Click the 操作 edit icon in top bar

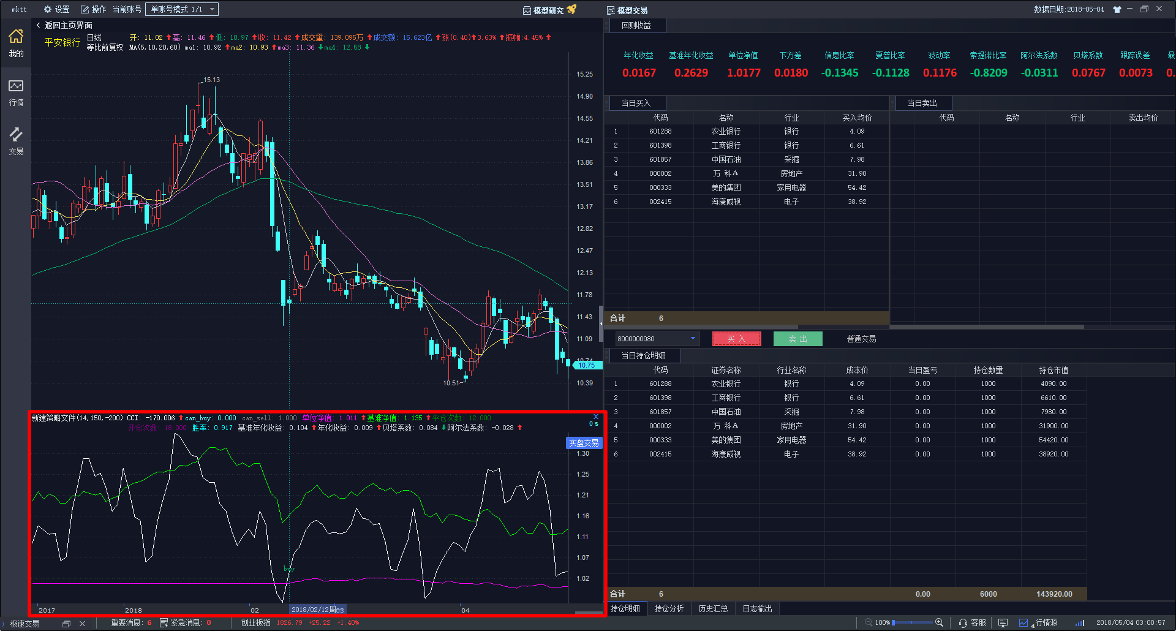(x=85, y=9)
